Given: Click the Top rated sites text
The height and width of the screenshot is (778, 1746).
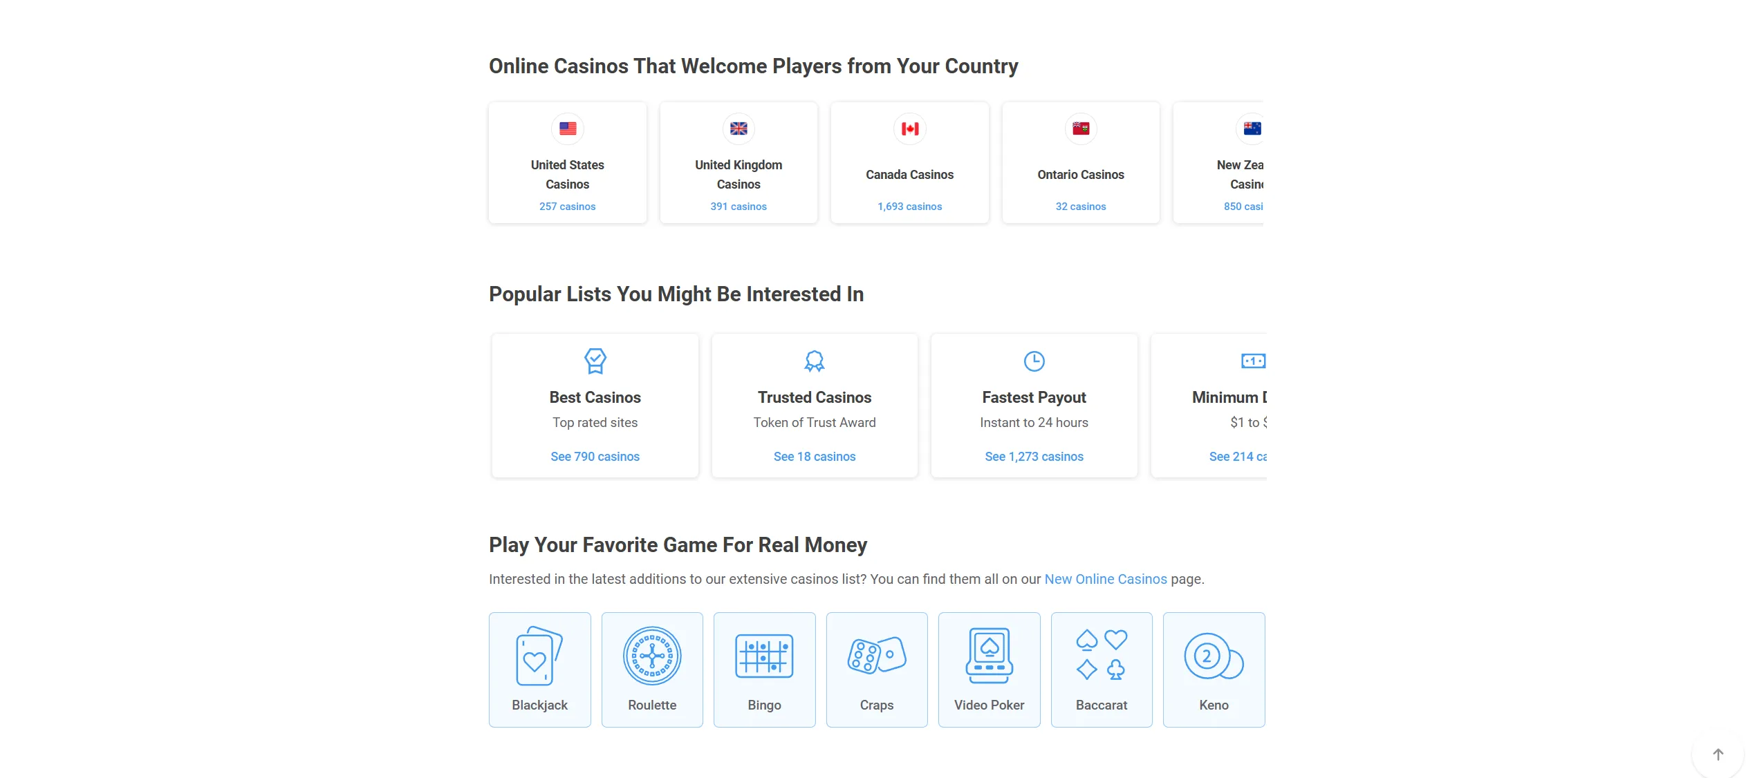Looking at the screenshot, I should tap(595, 422).
